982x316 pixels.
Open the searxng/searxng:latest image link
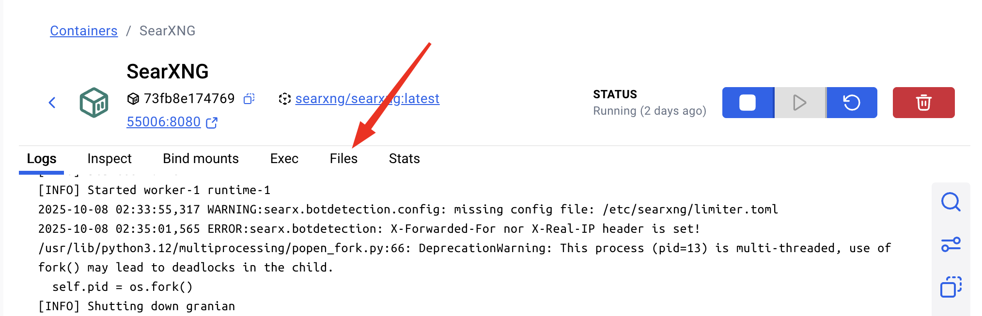tap(367, 99)
